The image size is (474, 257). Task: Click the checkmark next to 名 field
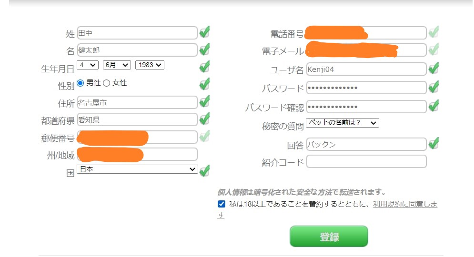tap(205, 49)
